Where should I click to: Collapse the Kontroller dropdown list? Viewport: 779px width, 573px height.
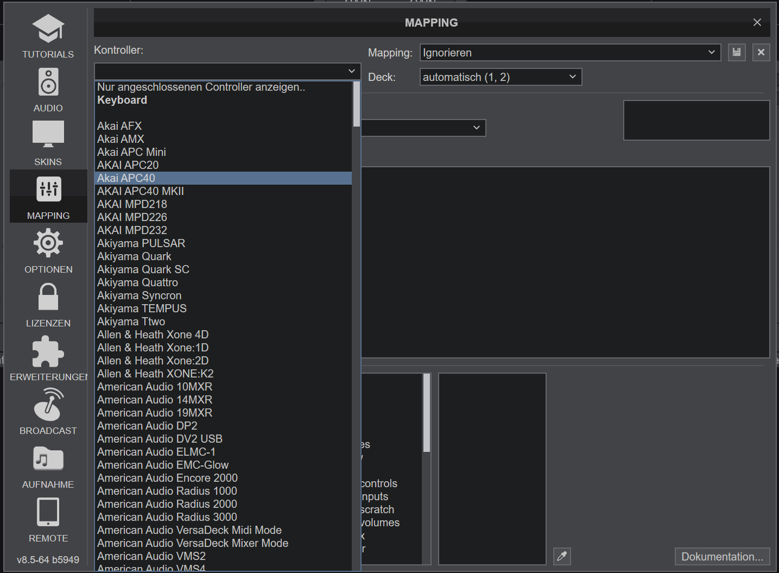(227, 71)
